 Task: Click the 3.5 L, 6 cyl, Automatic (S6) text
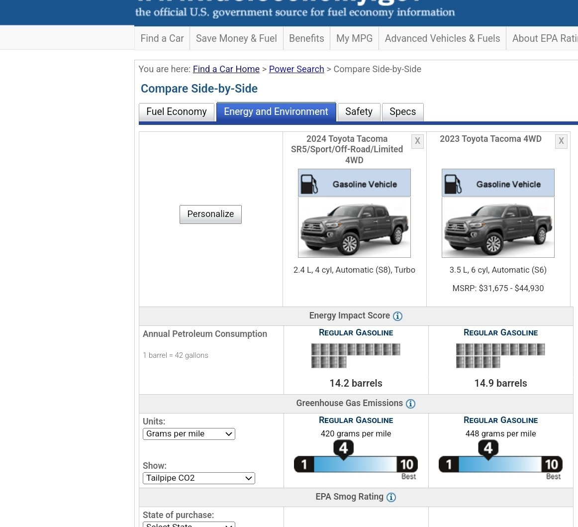(x=498, y=270)
